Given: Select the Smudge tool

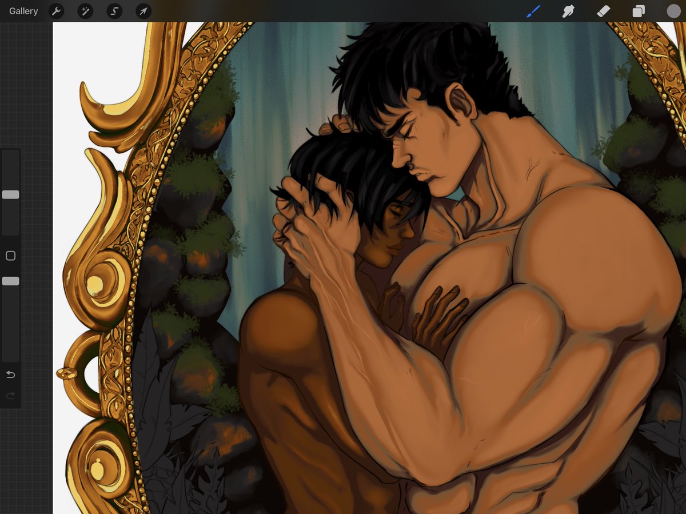Looking at the screenshot, I should point(568,11).
